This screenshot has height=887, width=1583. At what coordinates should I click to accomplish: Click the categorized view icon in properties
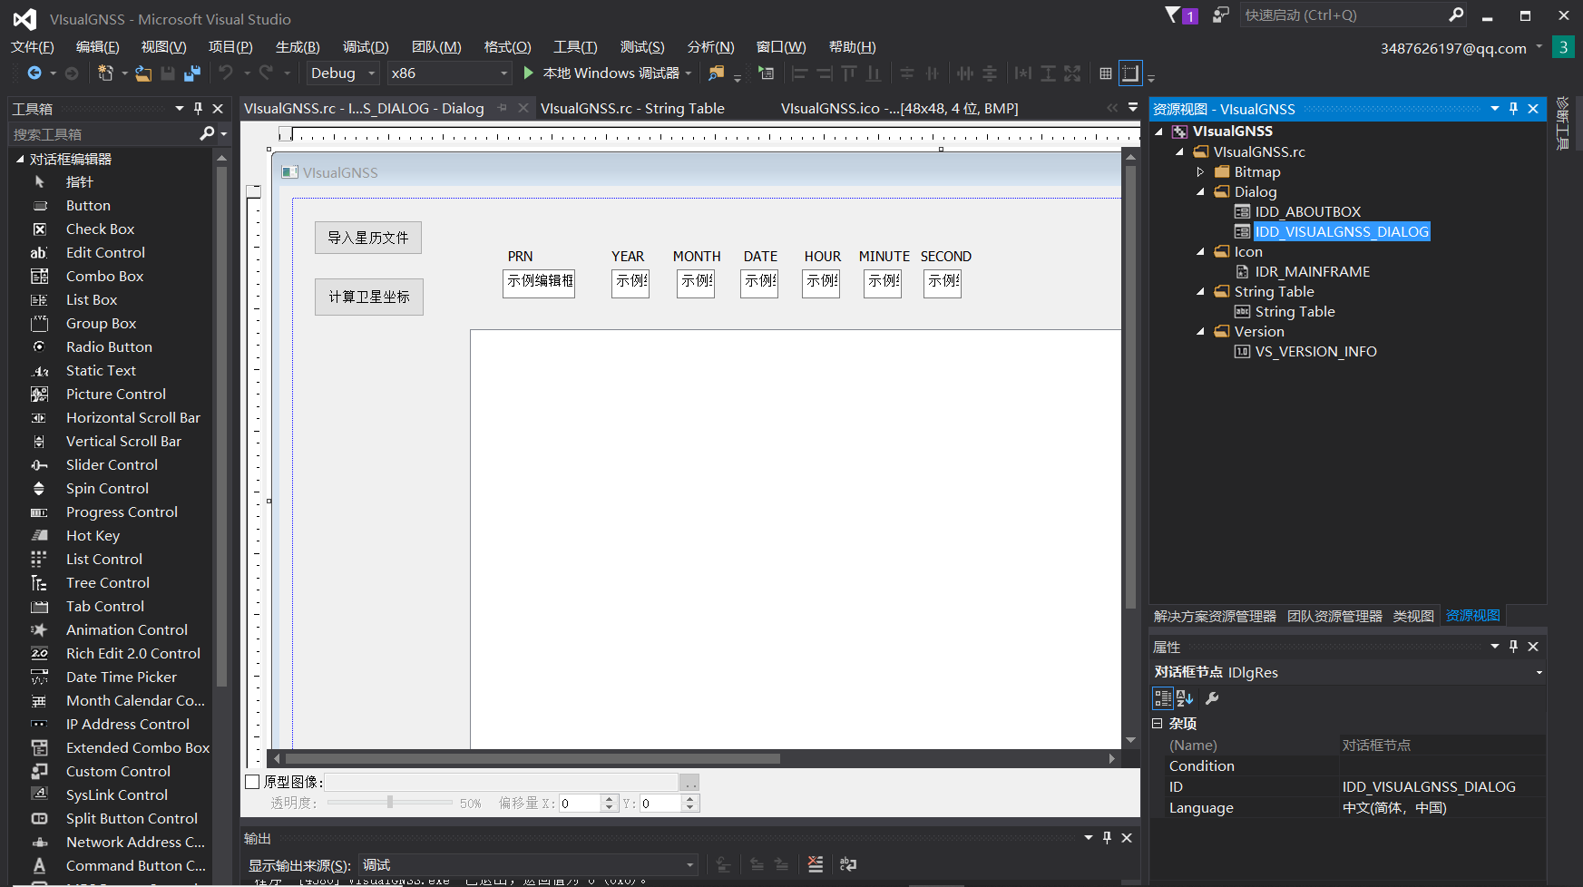pyautogui.click(x=1163, y=698)
